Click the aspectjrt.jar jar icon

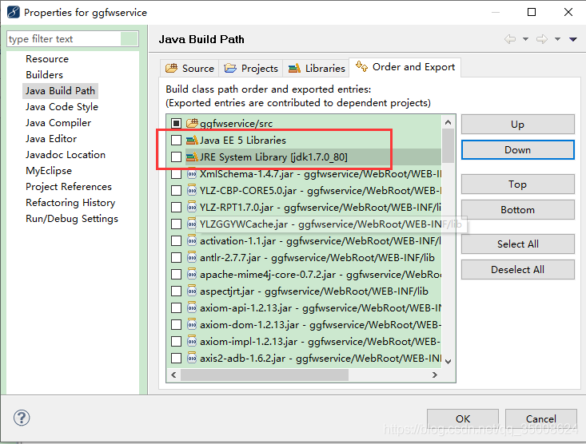(x=192, y=291)
